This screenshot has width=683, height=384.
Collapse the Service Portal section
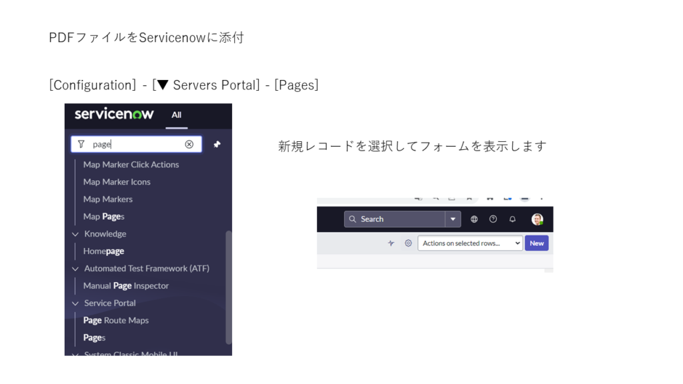coord(75,303)
